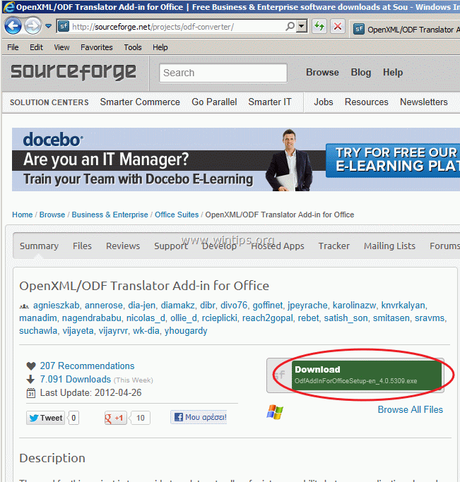This screenshot has height=482, width=460.
Task: Switch to the Reviews tab
Action: point(123,246)
